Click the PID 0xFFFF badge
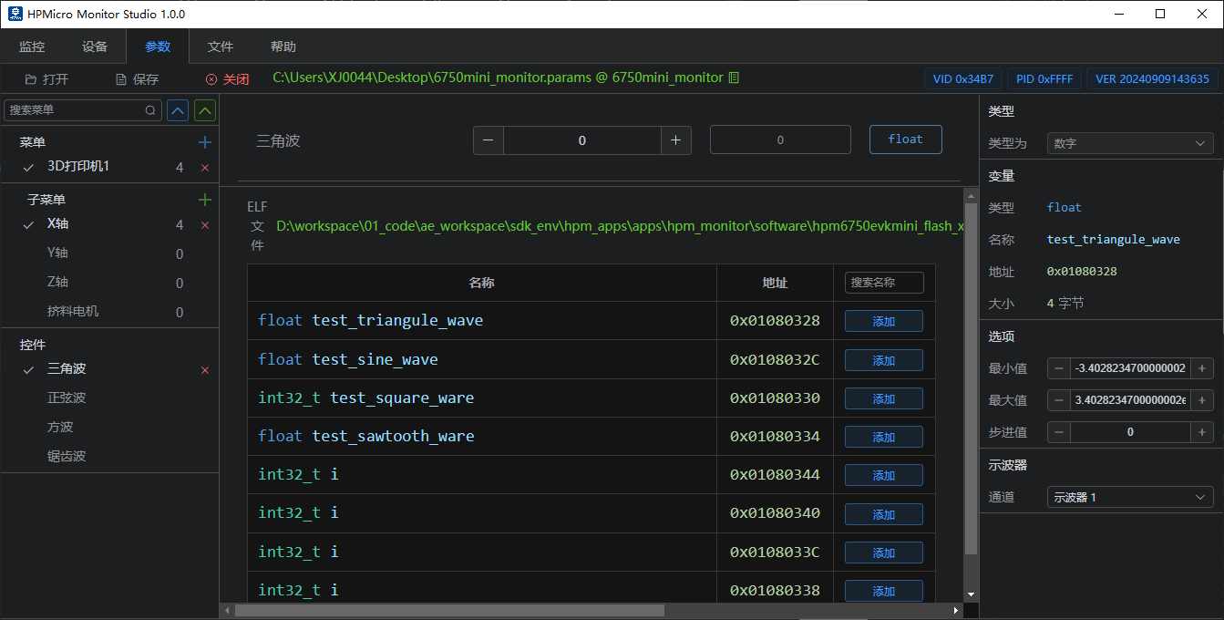The height and width of the screenshot is (620, 1224). click(x=1044, y=78)
